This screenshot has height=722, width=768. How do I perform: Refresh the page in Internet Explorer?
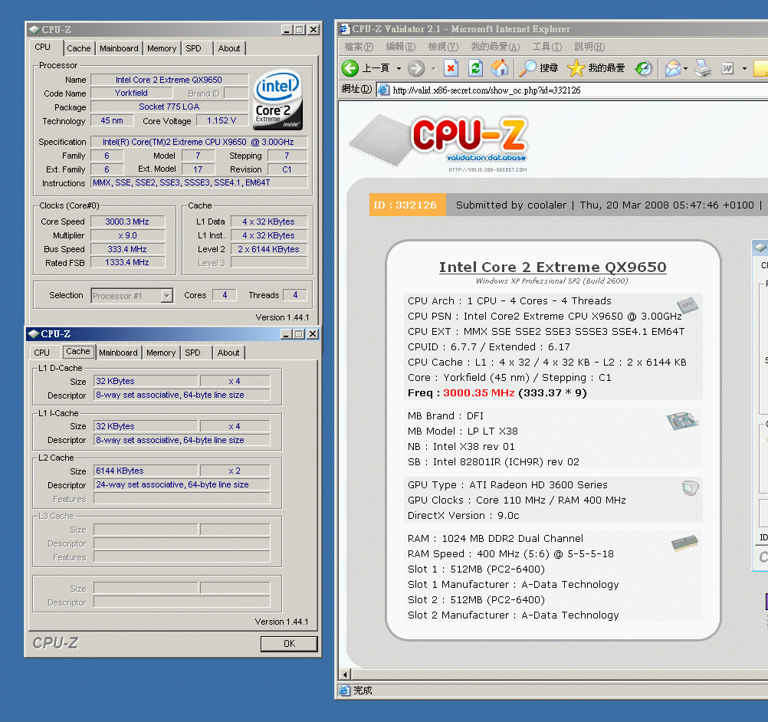click(475, 68)
